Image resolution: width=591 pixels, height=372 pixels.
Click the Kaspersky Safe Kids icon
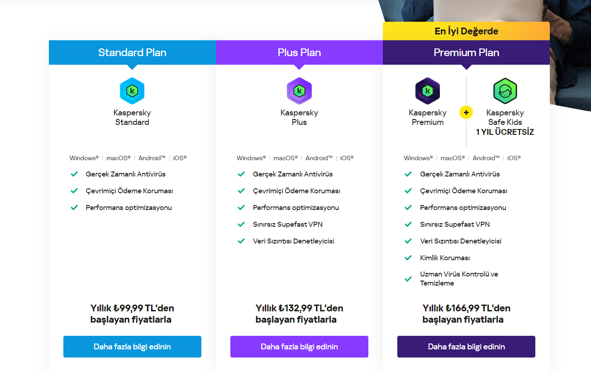(x=505, y=91)
